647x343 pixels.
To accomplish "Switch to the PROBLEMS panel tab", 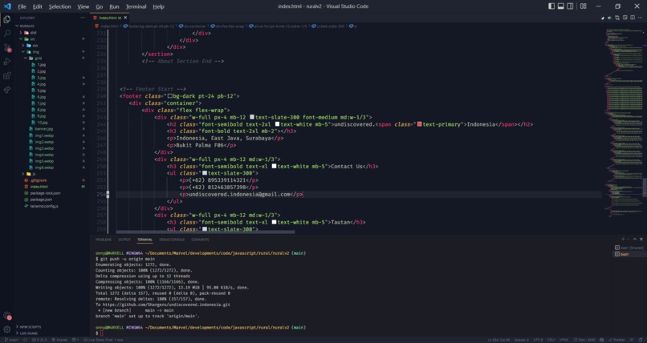I will click(104, 240).
